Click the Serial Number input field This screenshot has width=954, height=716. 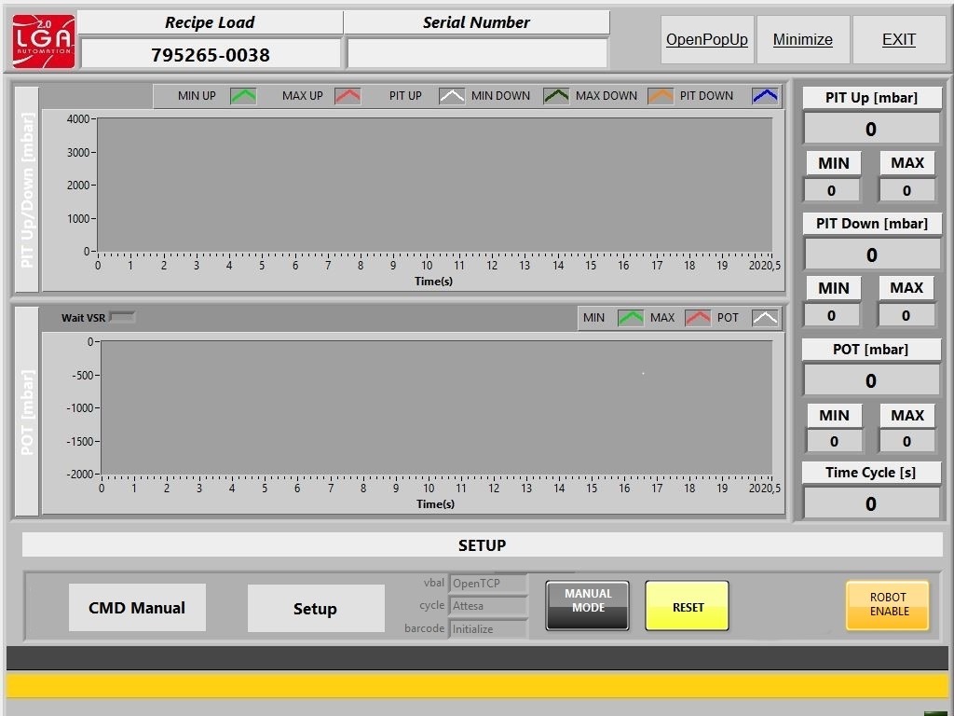(x=477, y=54)
